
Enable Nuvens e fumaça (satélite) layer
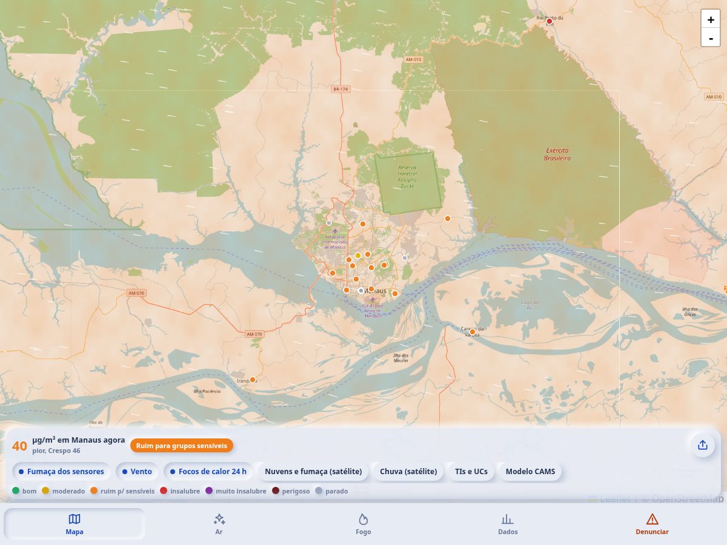pyautogui.click(x=313, y=471)
